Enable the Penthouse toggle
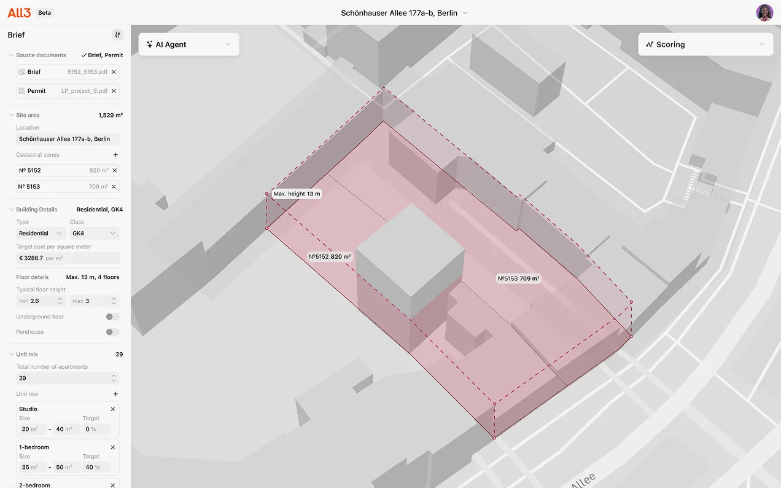This screenshot has width=781, height=488. tap(112, 332)
